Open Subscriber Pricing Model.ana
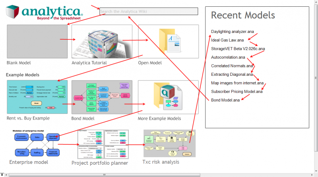This screenshot has height=177, width=318. [237, 92]
